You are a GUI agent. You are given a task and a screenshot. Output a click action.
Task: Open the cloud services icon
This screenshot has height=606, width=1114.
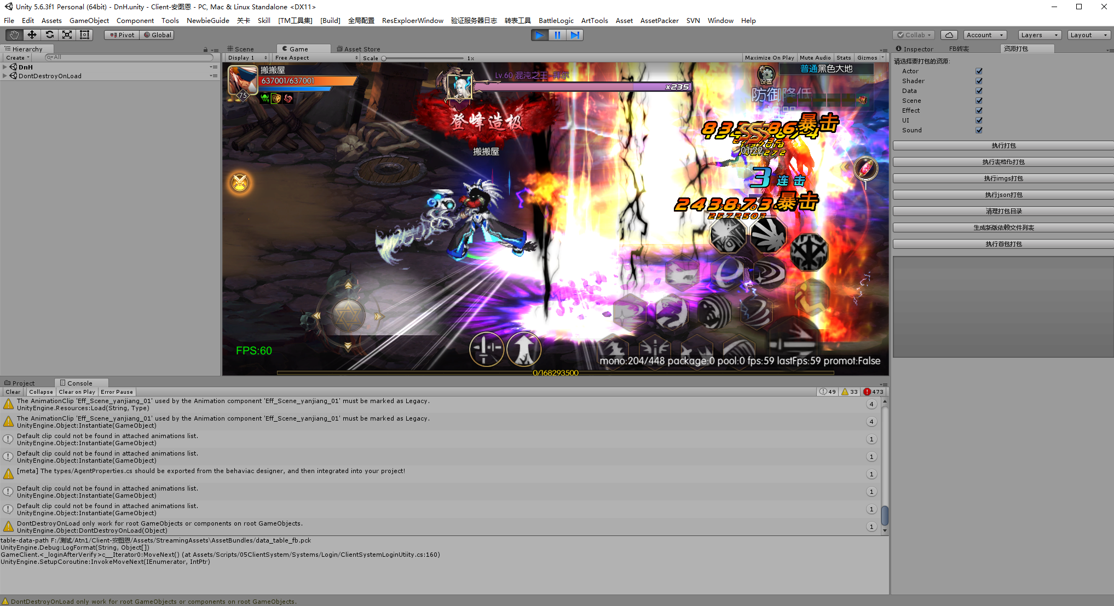pos(949,35)
